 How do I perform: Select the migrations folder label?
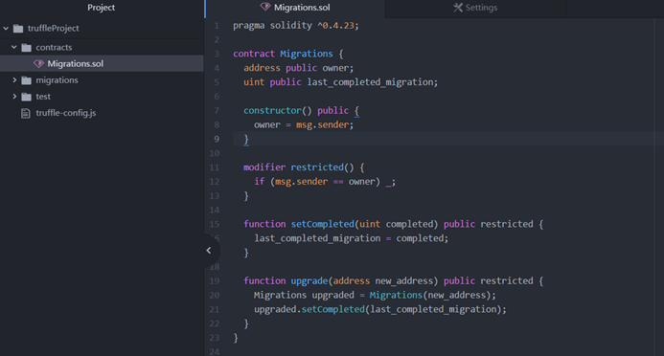57,80
